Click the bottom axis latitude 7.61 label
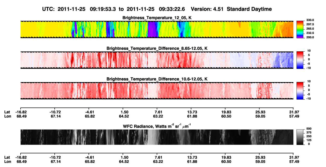 point(158,157)
